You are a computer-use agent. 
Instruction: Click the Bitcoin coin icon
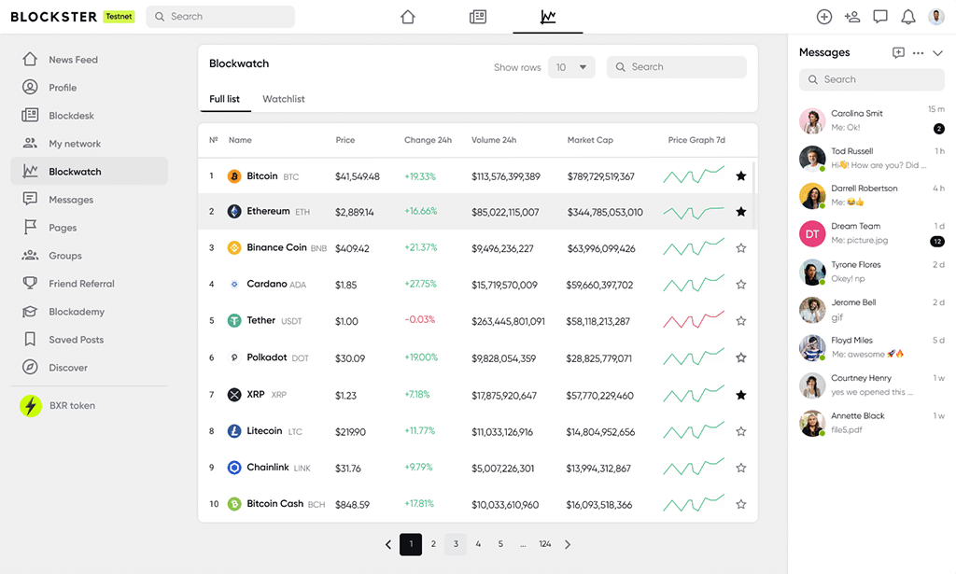[234, 176]
